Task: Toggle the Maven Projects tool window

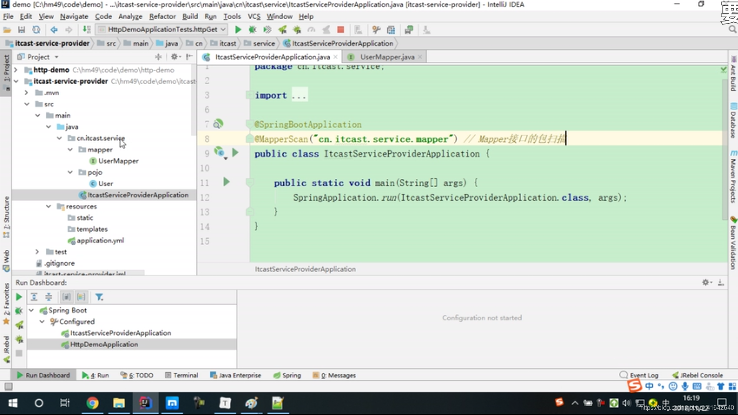Action: click(x=733, y=177)
